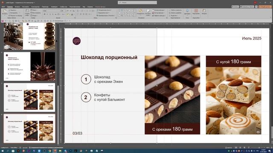The image size is (273, 153).
Task: Click the search (Поиск) field in title bar
Action: click(x=137, y=3)
